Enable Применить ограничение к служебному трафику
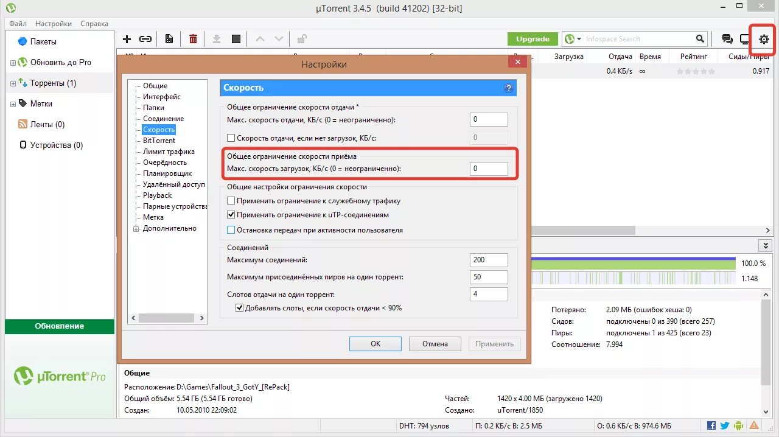 coord(231,200)
